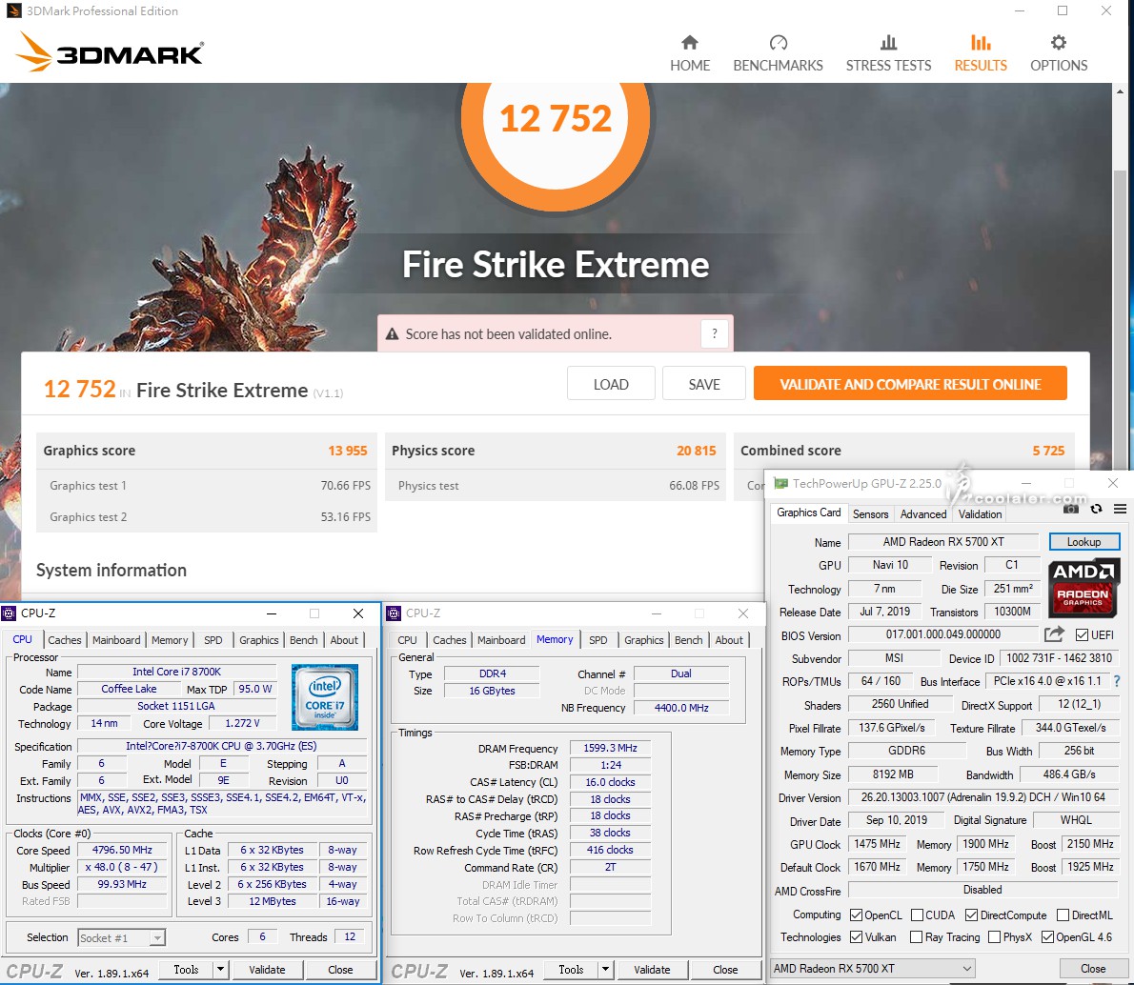Open BENCHMARKS gauge icon
The height and width of the screenshot is (985, 1134).
(779, 43)
